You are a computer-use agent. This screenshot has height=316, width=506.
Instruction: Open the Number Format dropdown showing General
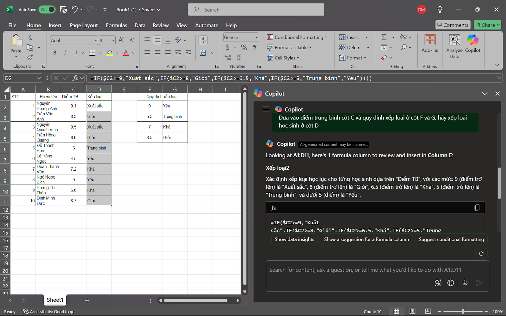256,37
